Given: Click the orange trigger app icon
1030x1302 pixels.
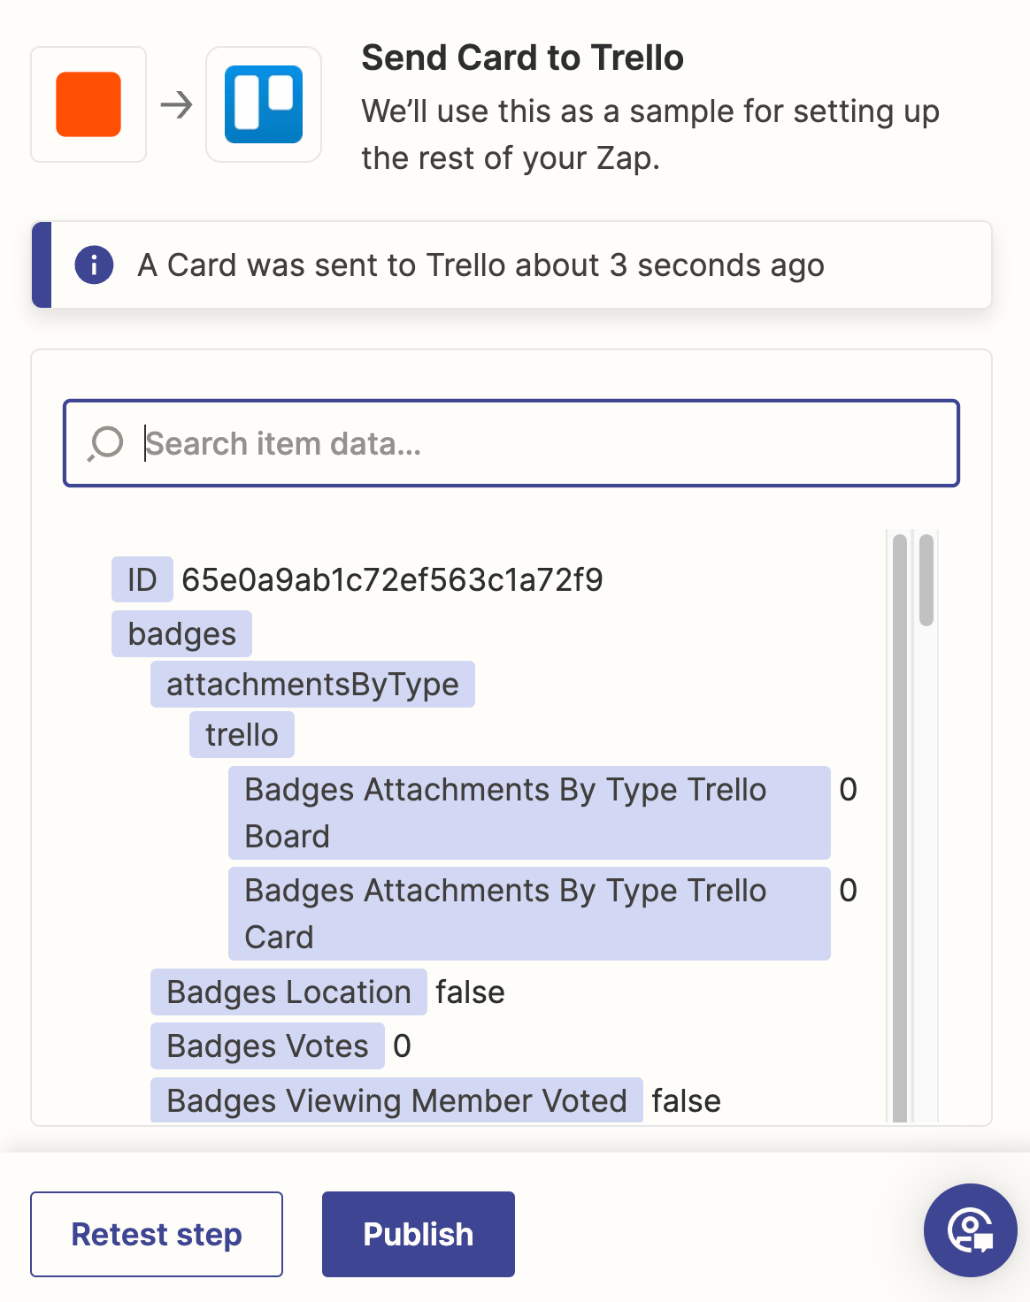Looking at the screenshot, I should pyautogui.click(x=88, y=104).
